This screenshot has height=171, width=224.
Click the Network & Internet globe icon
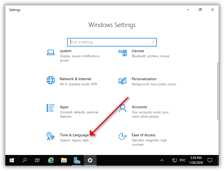pyautogui.click(x=51, y=80)
